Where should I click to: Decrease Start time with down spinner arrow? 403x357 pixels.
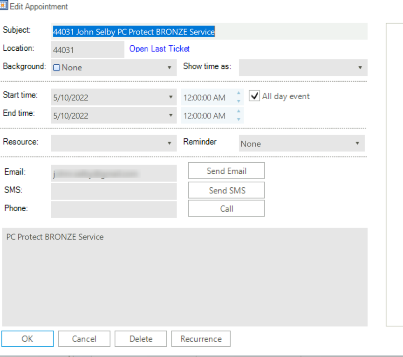pyautogui.click(x=239, y=101)
